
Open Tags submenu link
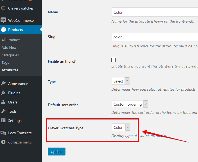(x=5, y=63)
